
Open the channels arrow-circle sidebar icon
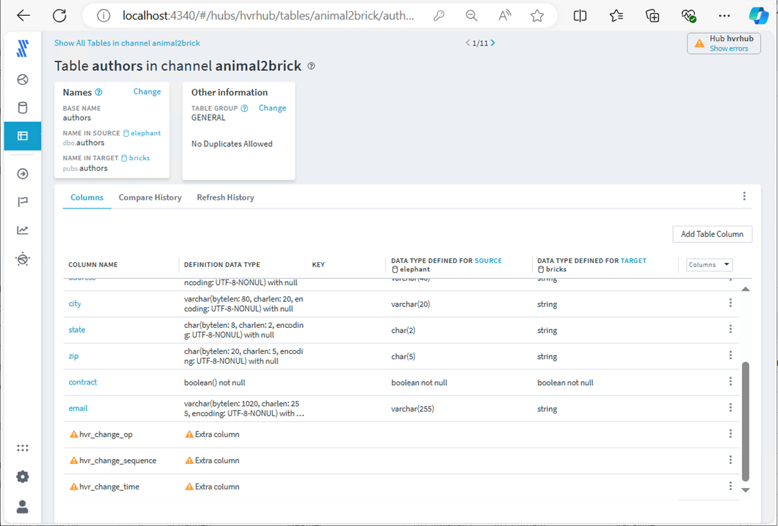(22, 173)
